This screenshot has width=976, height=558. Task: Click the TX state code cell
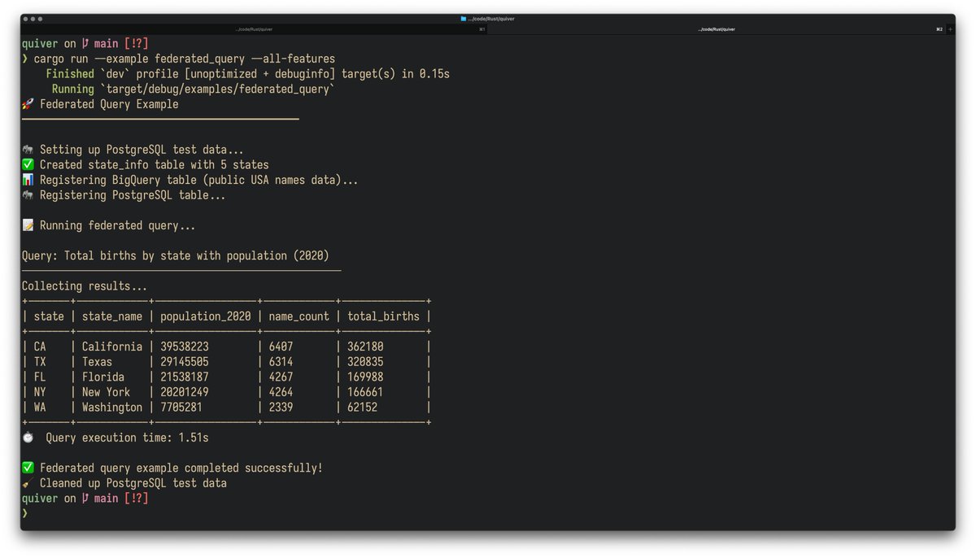coord(40,362)
